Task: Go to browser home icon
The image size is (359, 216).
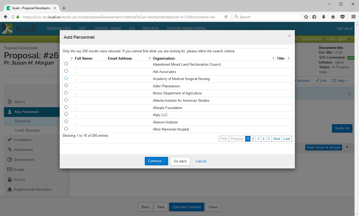Action: 333,17
